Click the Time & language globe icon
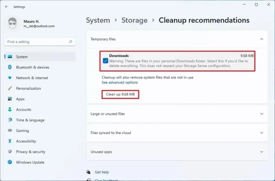This screenshot has width=275, height=181. 10,120
